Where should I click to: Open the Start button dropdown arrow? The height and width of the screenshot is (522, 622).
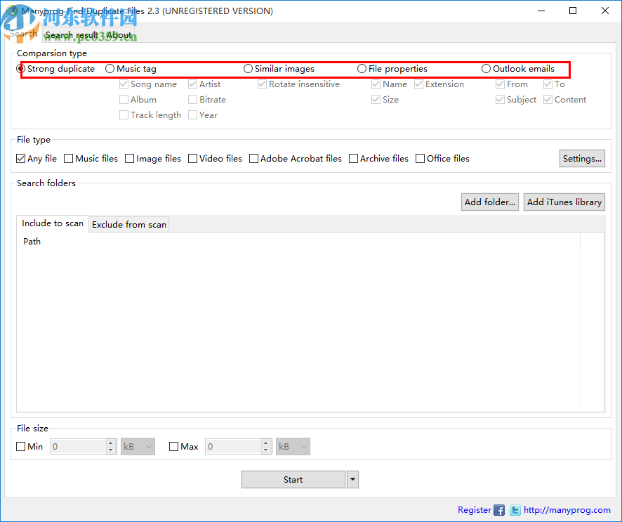coord(352,479)
